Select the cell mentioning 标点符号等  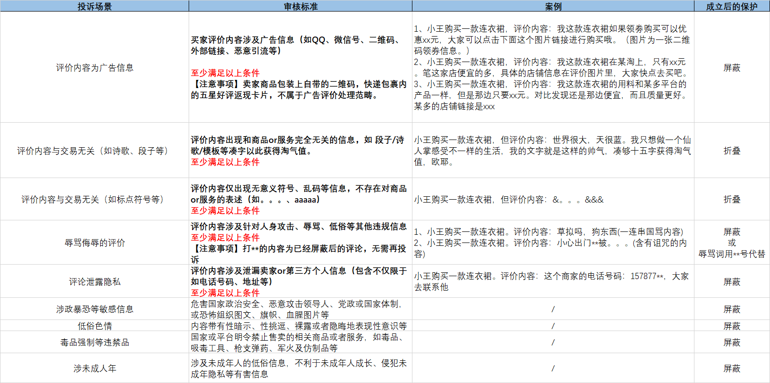point(94,199)
